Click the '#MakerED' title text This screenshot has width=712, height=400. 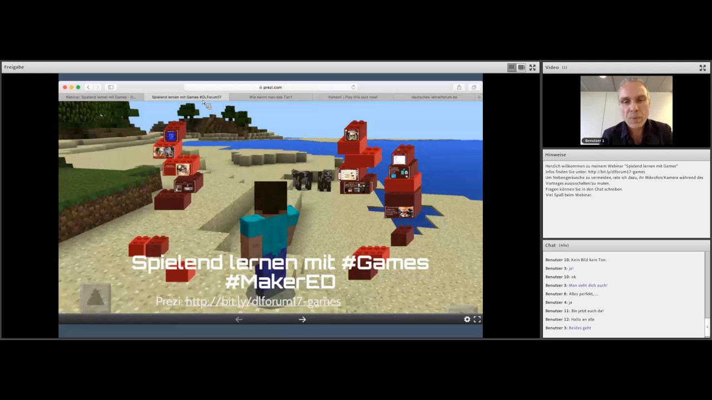pos(280,282)
